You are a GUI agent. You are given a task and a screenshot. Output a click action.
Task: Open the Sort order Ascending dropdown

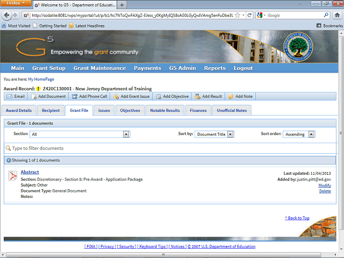299,134
